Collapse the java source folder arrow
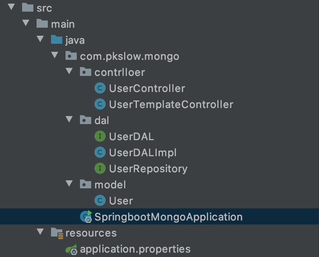 [40, 40]
